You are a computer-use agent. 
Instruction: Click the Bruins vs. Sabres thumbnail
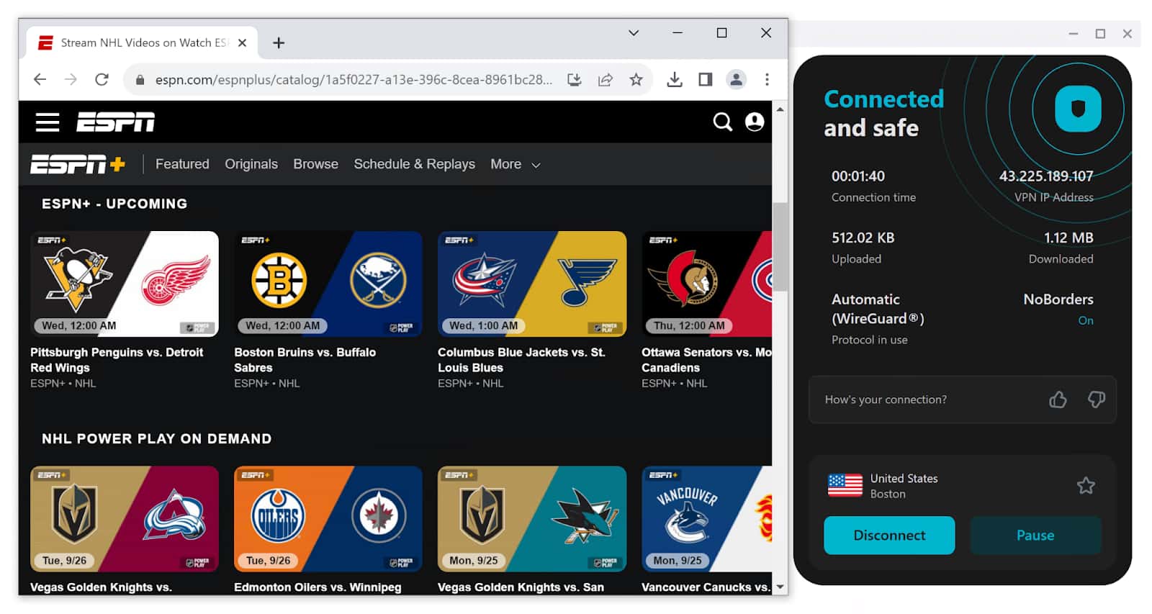[328, 284]
